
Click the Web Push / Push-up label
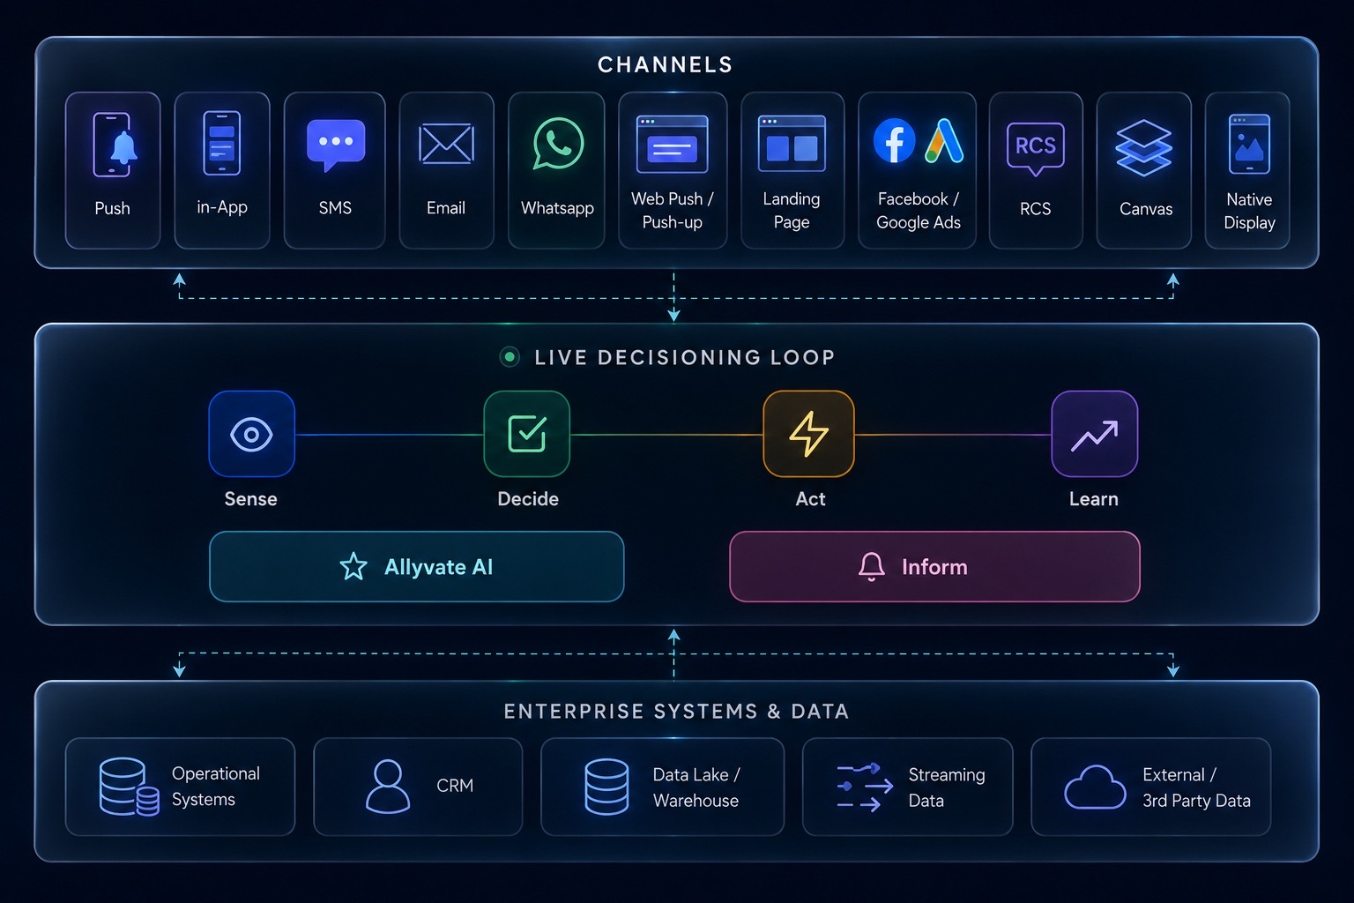coord(673,211)
